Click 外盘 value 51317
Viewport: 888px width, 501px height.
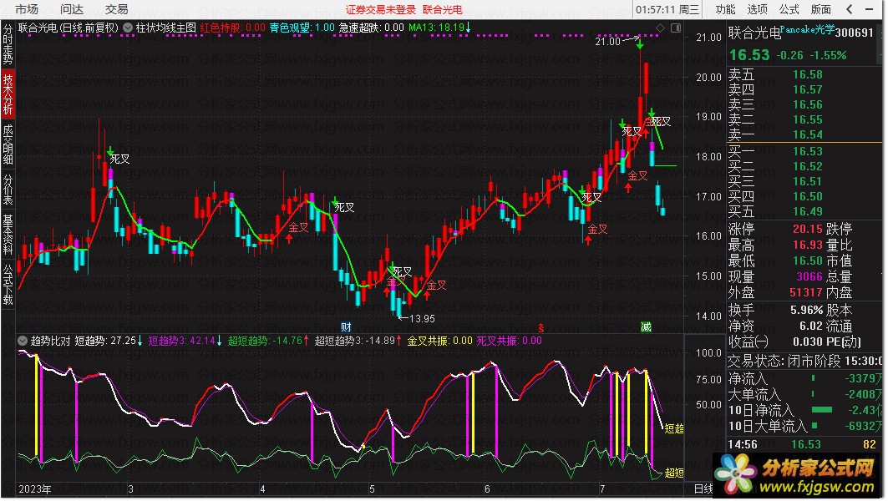click(806, 292)
